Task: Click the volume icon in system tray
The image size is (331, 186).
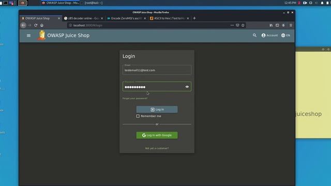Action: pyautogui.click(x=317, y=3)
